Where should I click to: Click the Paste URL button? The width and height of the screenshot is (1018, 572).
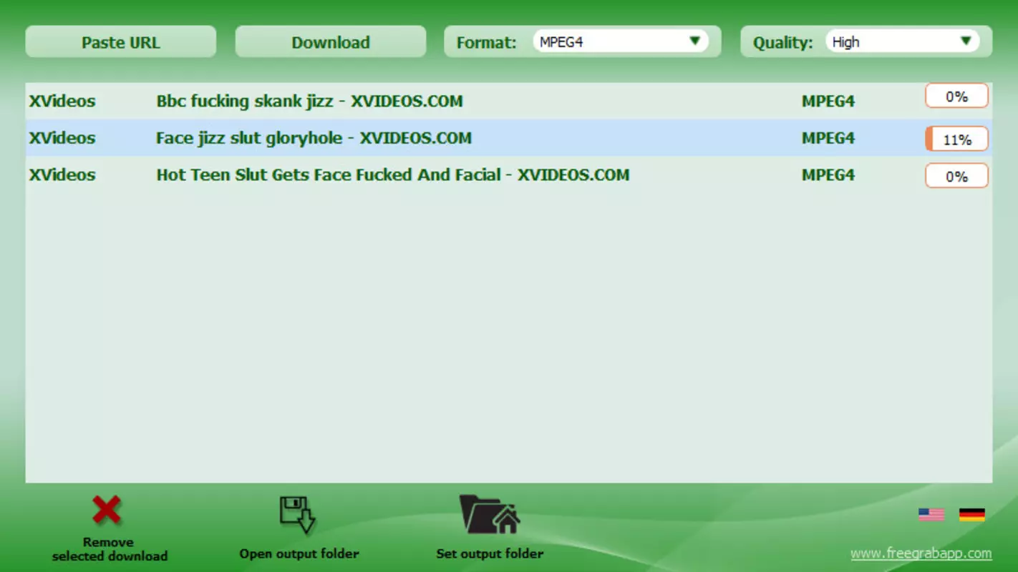(120, 42)
